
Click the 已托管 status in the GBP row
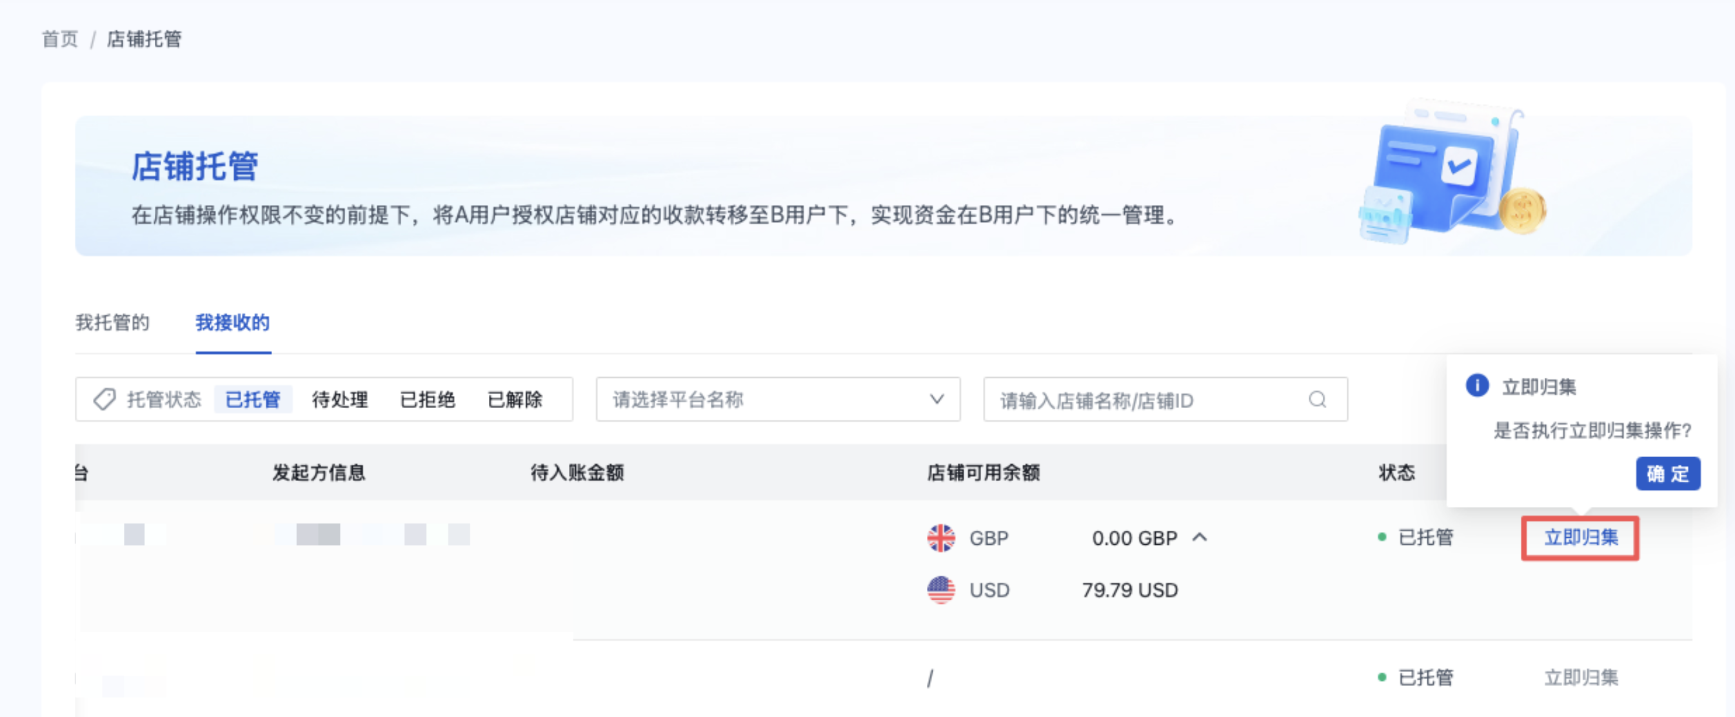click(1417, 537)
